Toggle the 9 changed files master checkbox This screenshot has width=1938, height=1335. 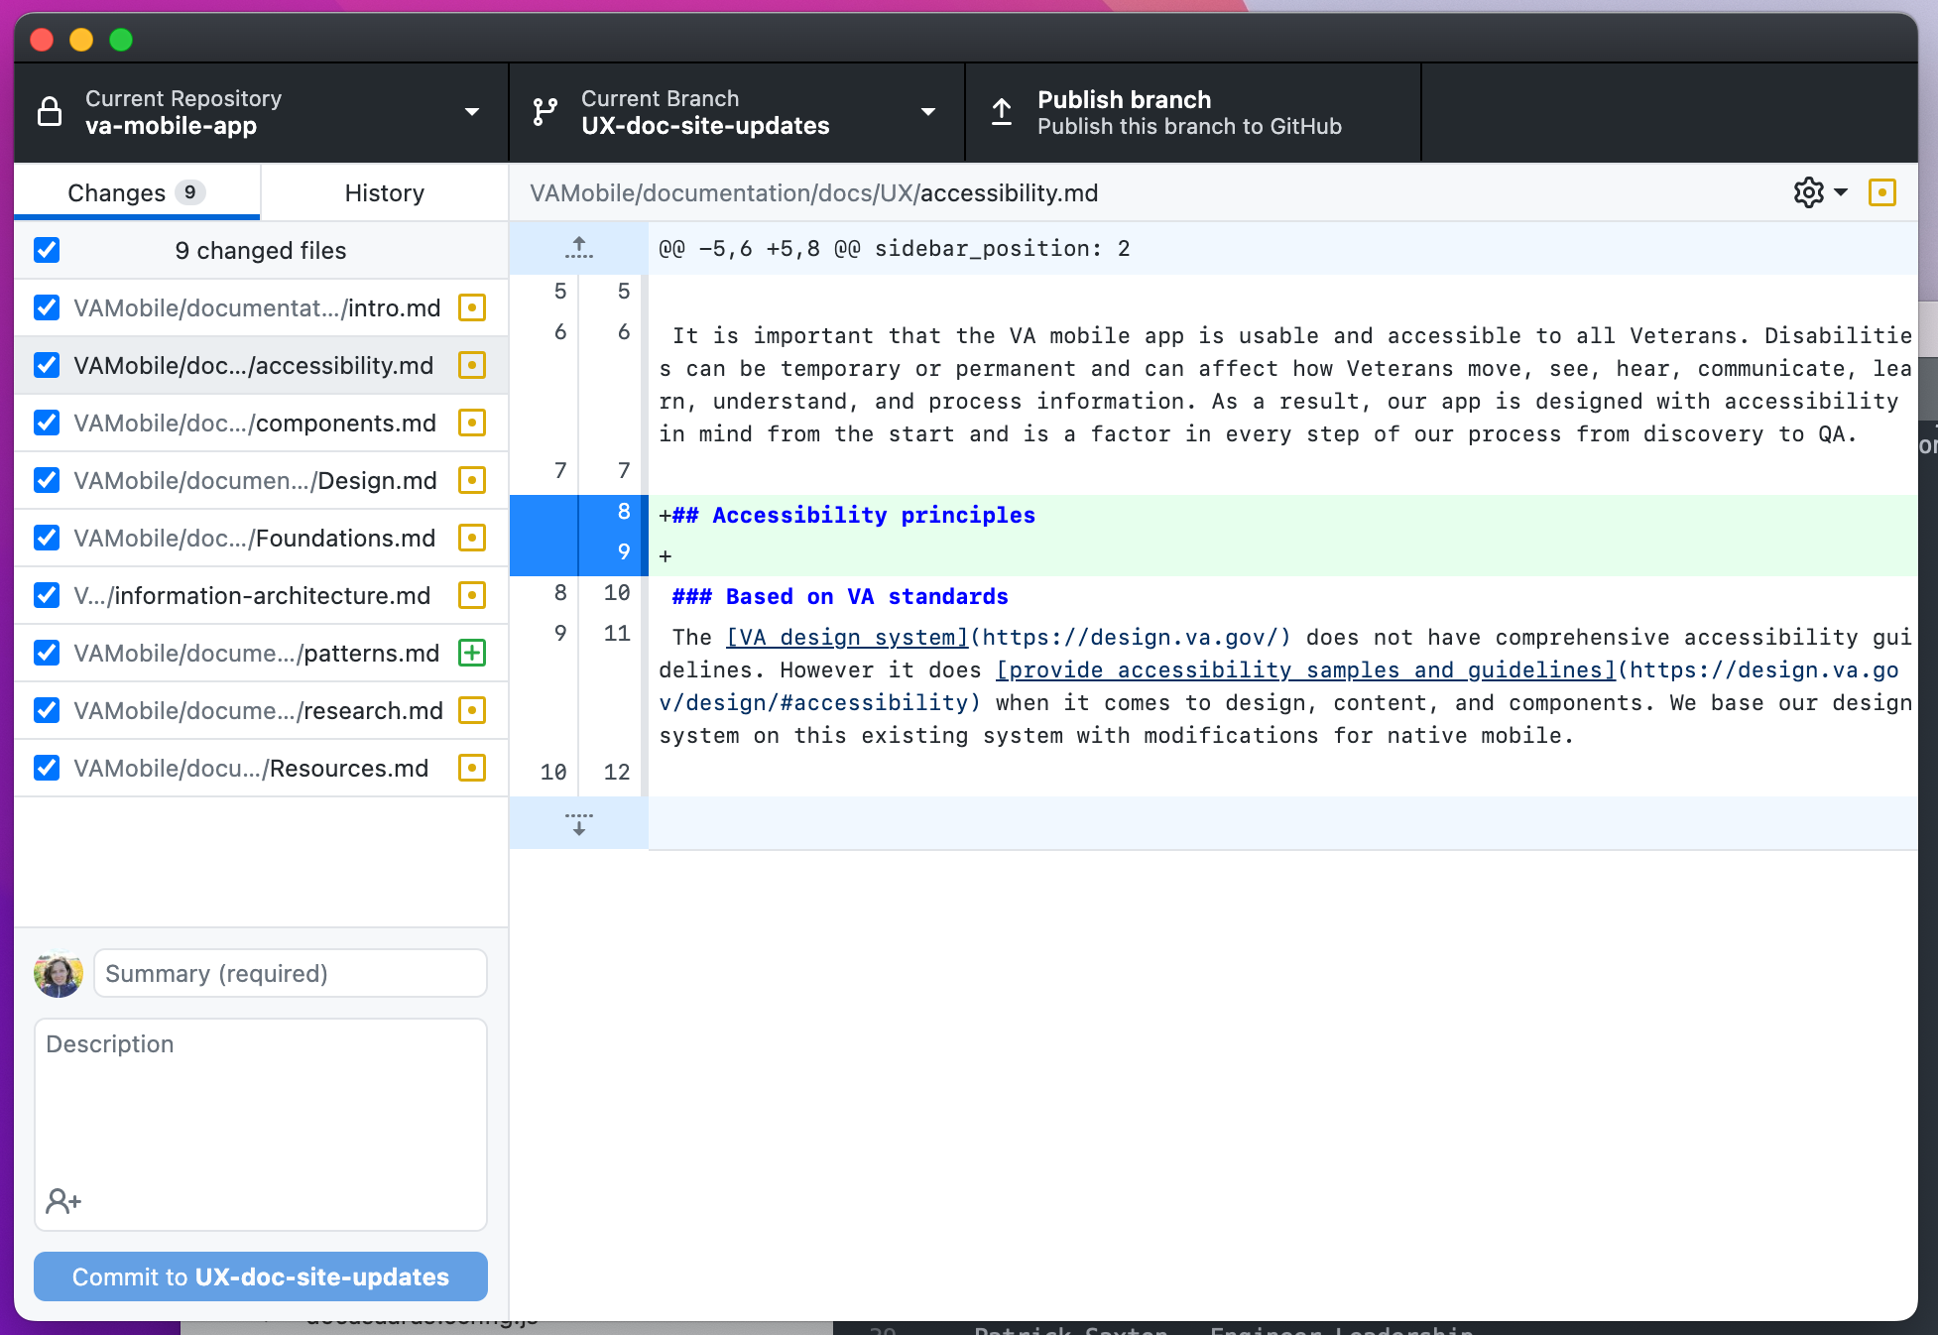pyautogui.click(x=48, y=250)
